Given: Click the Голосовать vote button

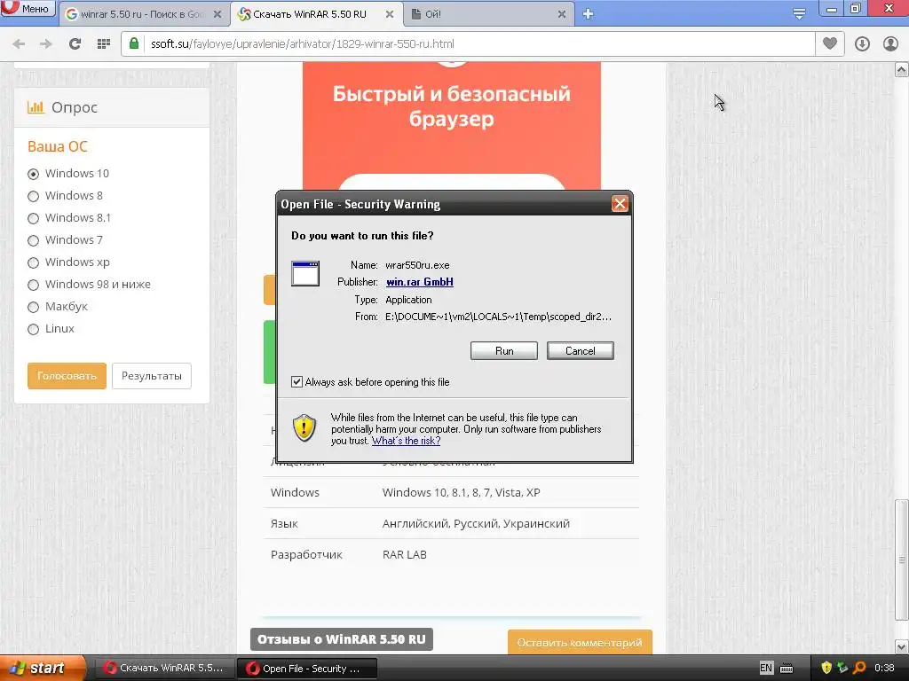Looking at the screenshot, I should [67, 376].
